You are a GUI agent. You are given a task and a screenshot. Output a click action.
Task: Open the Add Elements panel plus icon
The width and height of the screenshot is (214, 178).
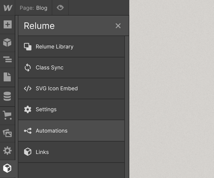click(8, 24)
